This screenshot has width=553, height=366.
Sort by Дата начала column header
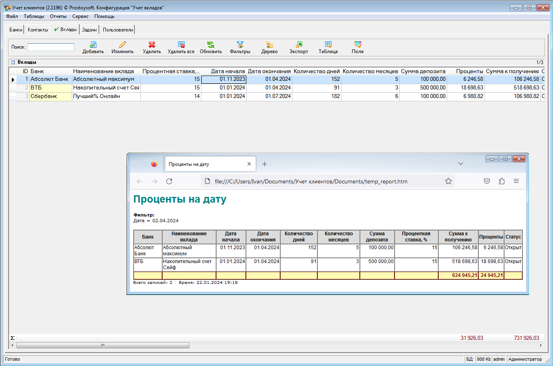(x=224, y=71)
